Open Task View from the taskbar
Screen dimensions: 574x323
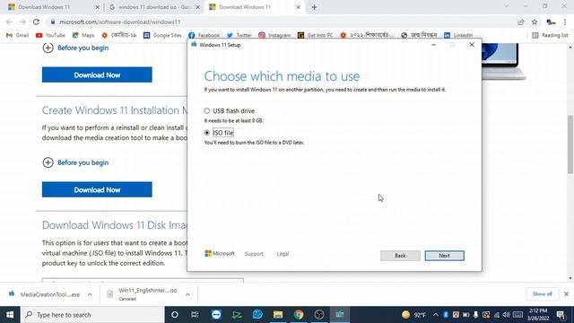tap(195, 315)
